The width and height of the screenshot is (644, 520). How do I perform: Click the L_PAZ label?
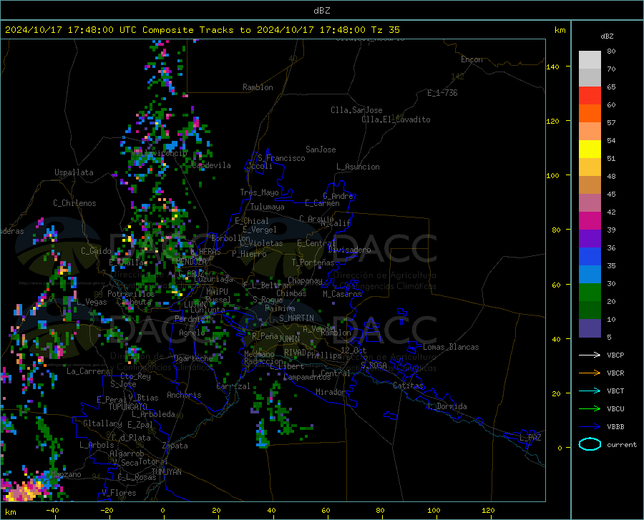tap(531, 438)
